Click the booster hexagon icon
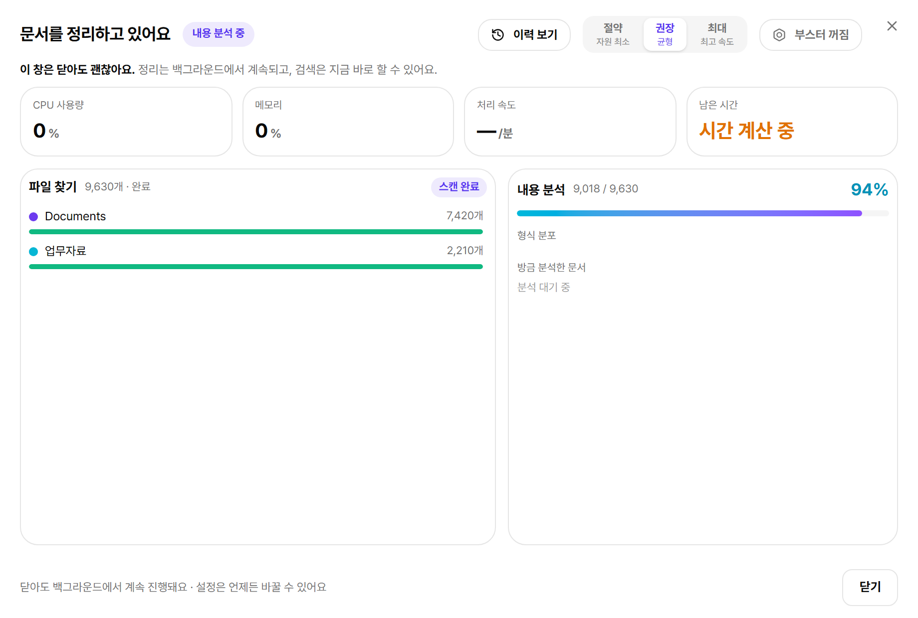 point(779,35)
